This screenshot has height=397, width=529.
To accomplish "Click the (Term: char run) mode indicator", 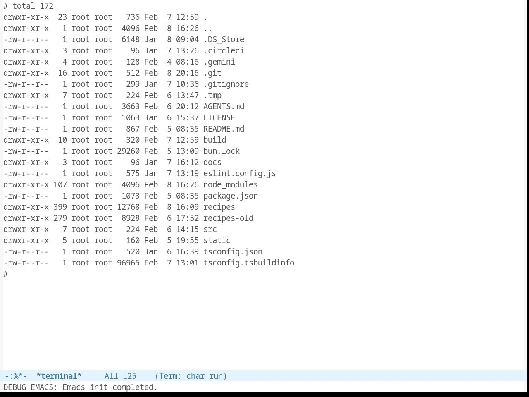I will tap(191, 376).
